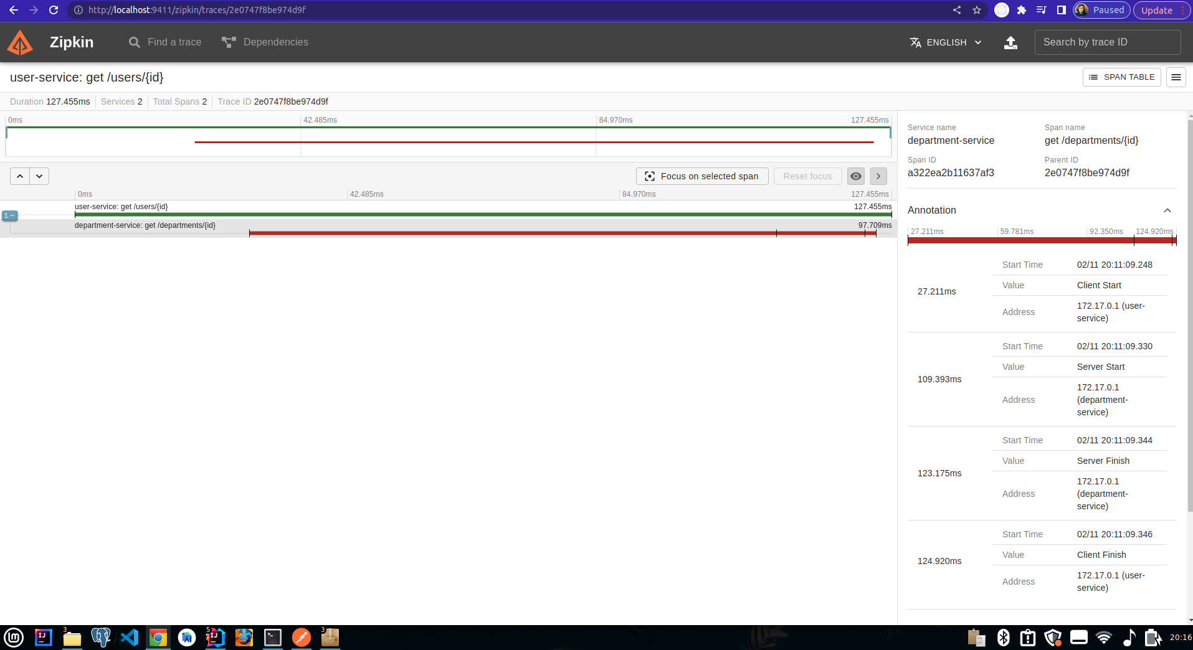Click the Paused profile button
Image resolution: width=1193 pixels, height=650 pixels.
coord(1101,10)
